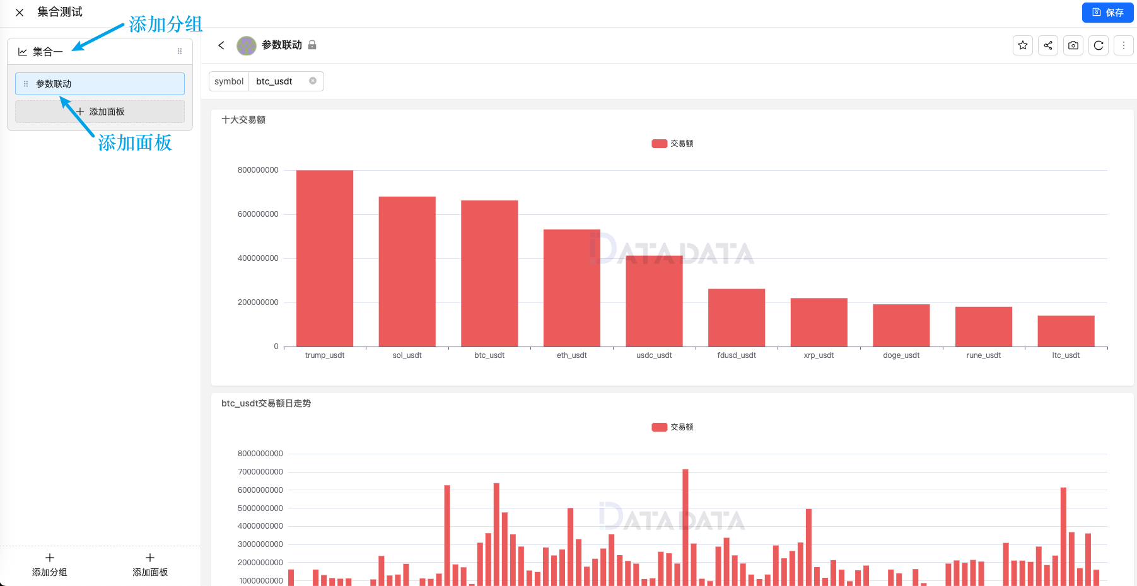This screenshot has height=586, width=1137.
Task: Click the trump_usdt bar in the chart
Action: point(325,258)
